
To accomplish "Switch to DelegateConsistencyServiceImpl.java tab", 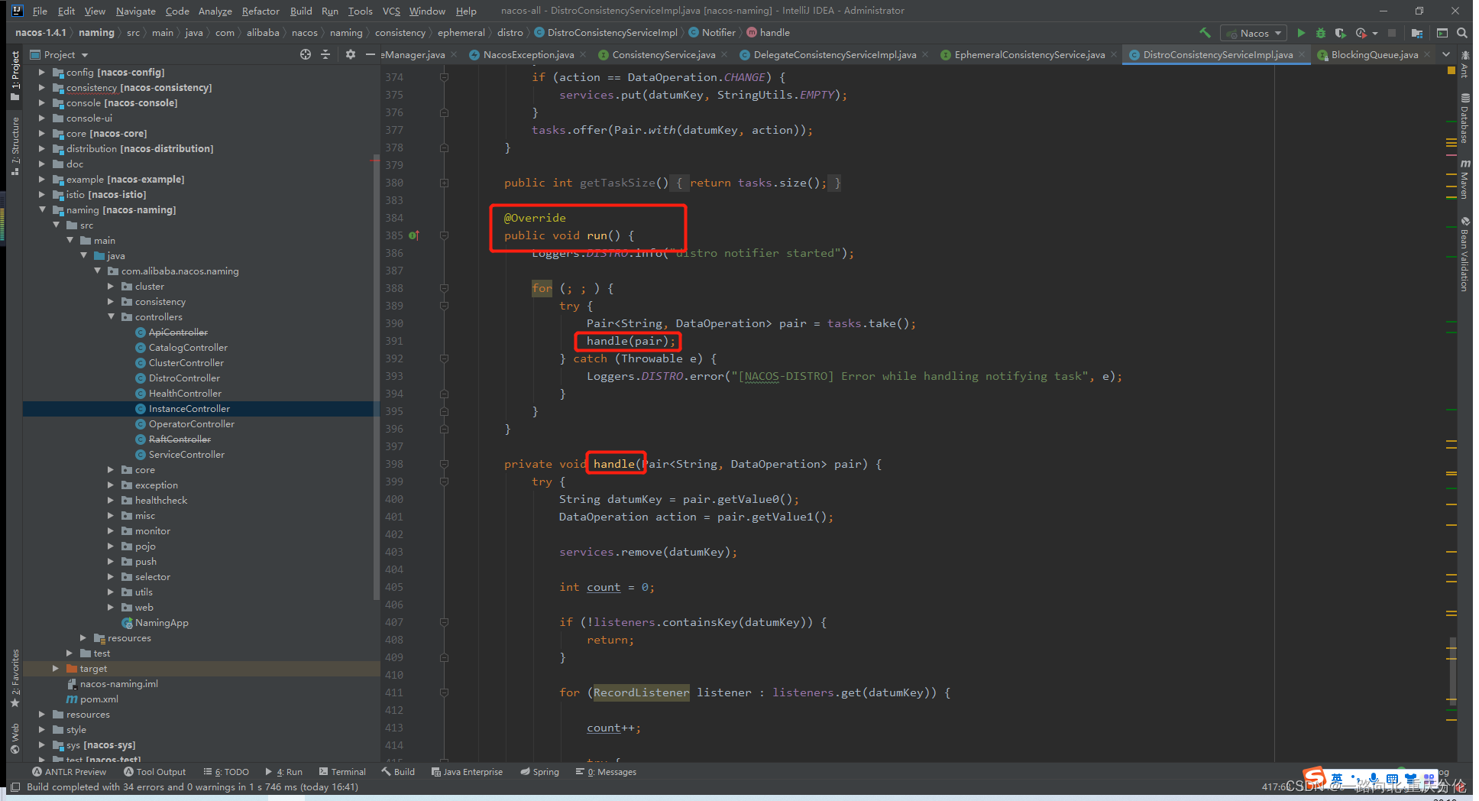I will (834, 54).
